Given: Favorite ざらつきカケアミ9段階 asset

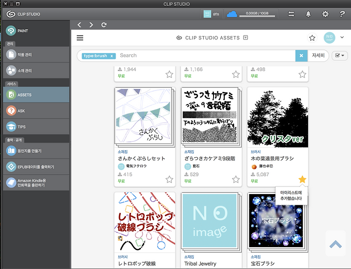Looking at the screenshot, I should pos(236,179).
